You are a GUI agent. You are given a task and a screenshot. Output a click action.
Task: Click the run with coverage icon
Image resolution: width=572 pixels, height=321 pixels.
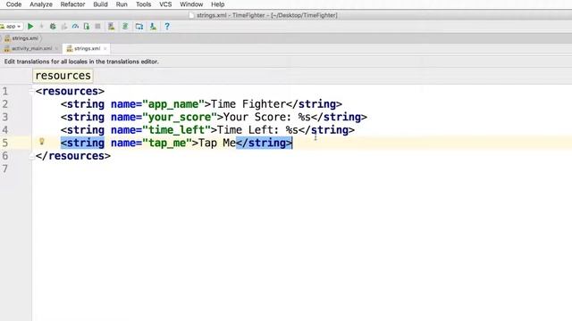[64, 26]
